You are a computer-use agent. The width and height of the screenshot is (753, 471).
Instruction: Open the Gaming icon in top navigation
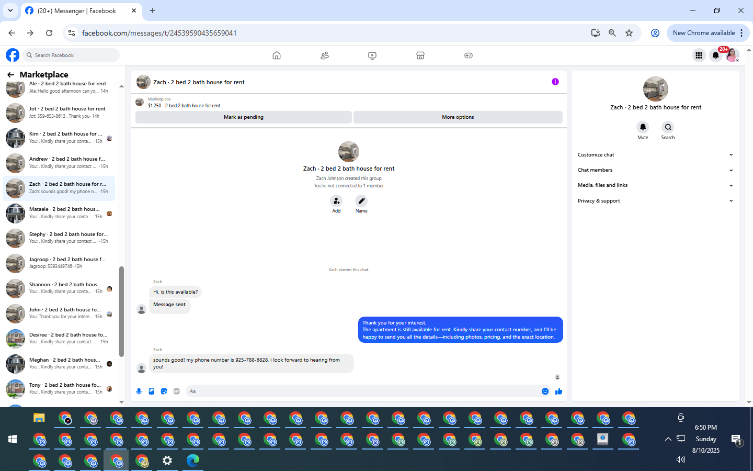469,55
